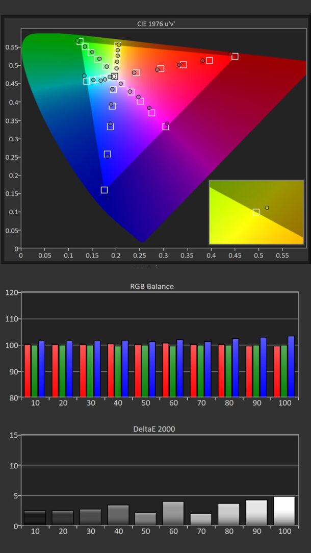The height and width of the screenshot is (553, 311).
Task: Open the yellow zoomed inset panel
Action: [256, 212]
